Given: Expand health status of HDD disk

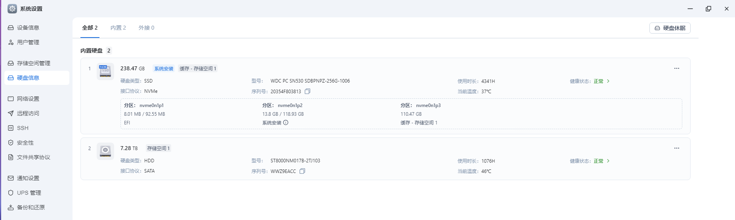Looking at the screenshot, I should [x=608, y=161].
